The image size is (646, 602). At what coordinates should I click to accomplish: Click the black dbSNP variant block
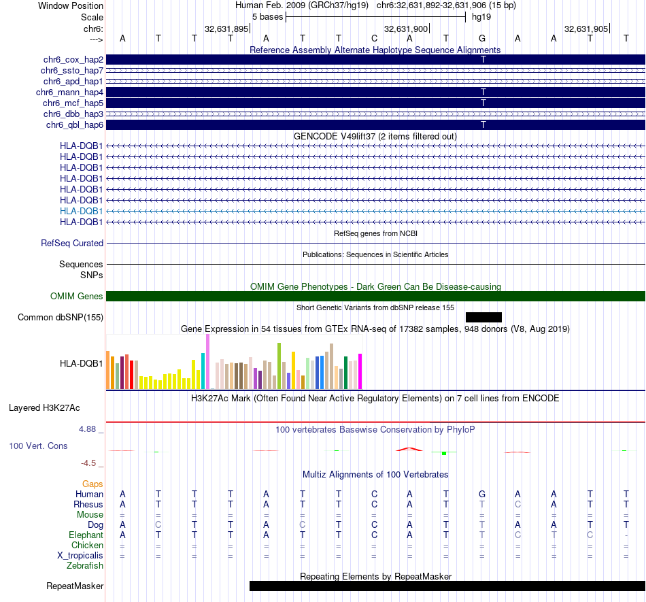tap(483, 317)
